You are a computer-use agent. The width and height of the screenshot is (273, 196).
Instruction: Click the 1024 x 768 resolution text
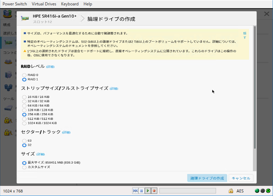click(x=13, y=191)
